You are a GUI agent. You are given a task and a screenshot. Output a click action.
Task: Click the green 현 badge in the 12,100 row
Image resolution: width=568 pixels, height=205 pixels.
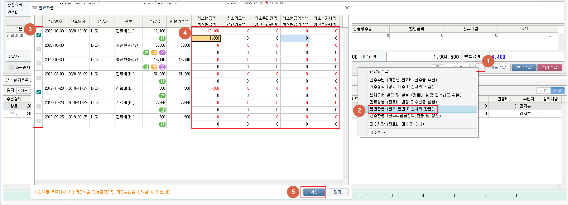click(162, 38)
